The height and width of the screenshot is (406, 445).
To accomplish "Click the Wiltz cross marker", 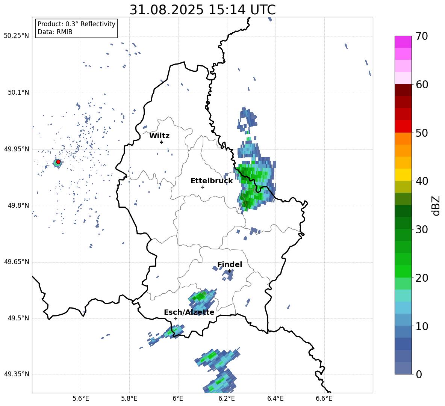I will point(161,142).
